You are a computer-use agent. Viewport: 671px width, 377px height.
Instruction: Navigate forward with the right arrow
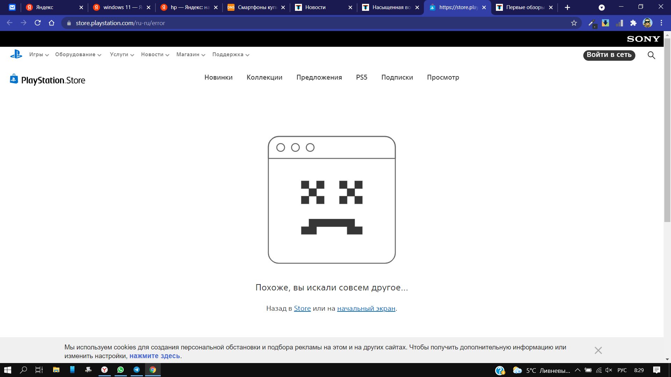click(x=24, y=23)
